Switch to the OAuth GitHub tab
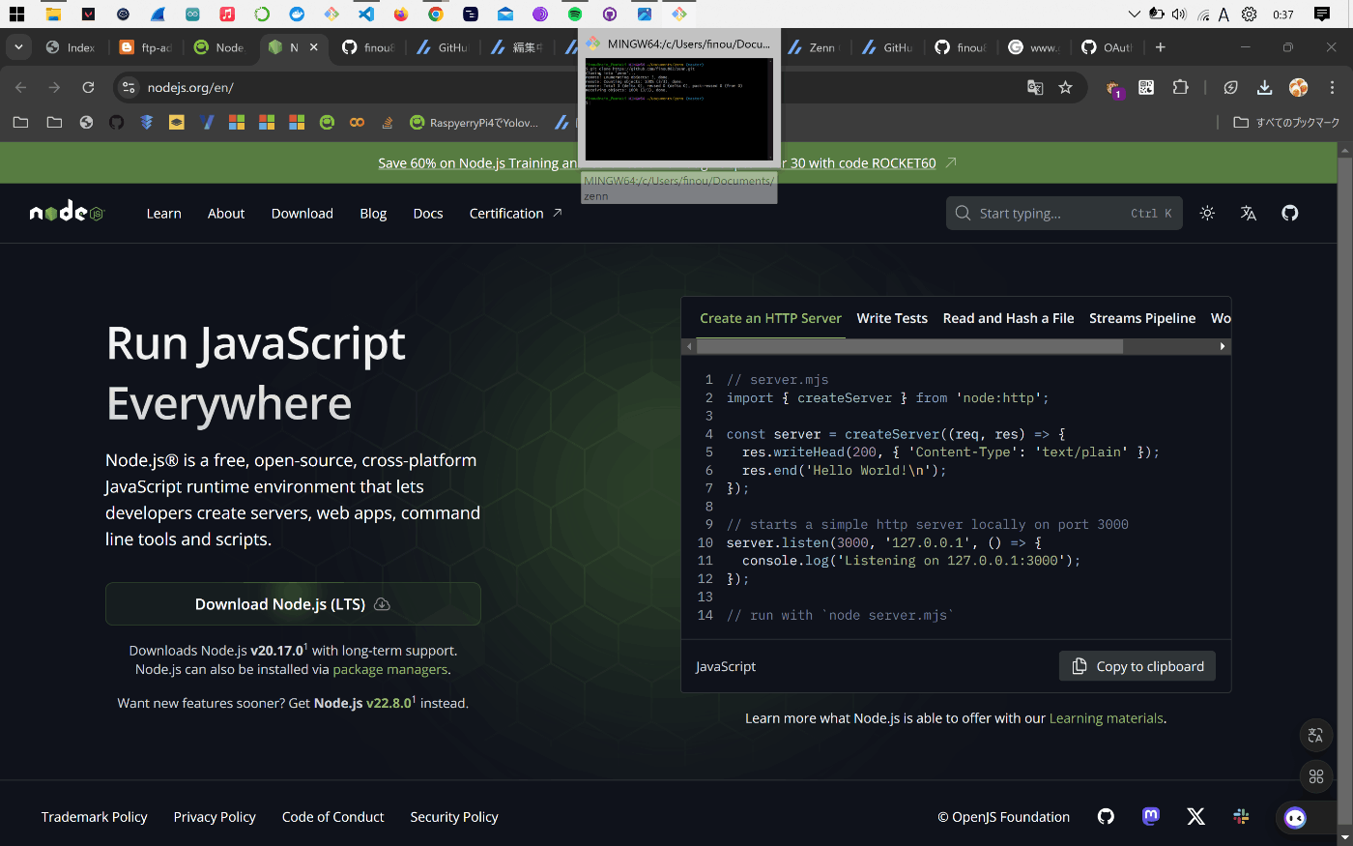 coord(1108,47)
